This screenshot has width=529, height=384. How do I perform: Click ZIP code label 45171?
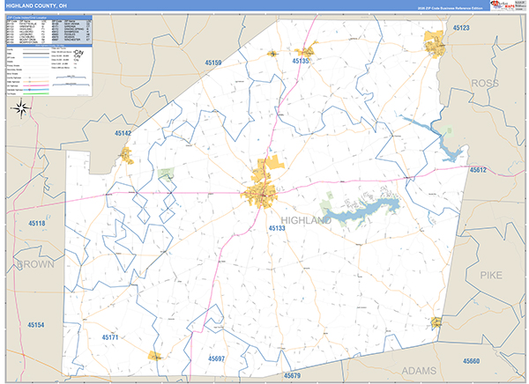(110, 337)
